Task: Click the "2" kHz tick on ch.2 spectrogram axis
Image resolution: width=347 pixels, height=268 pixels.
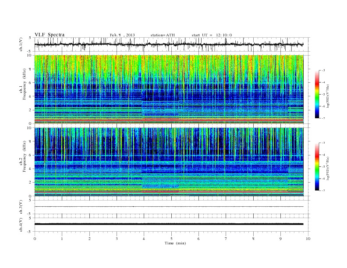Action: [30, 183]
